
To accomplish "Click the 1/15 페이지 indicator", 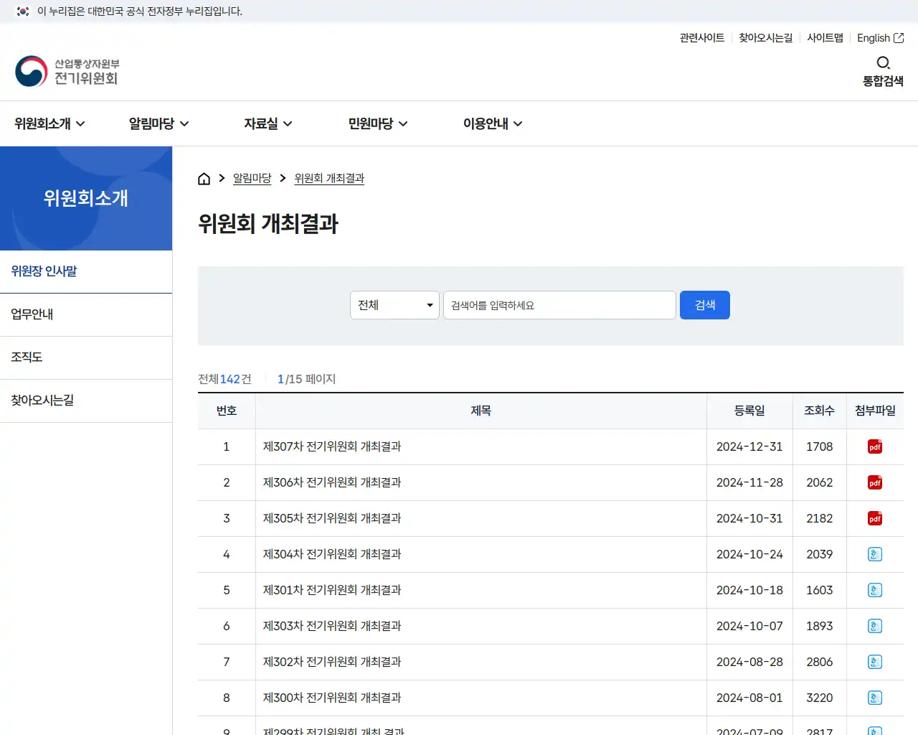I will click(306, 379).
